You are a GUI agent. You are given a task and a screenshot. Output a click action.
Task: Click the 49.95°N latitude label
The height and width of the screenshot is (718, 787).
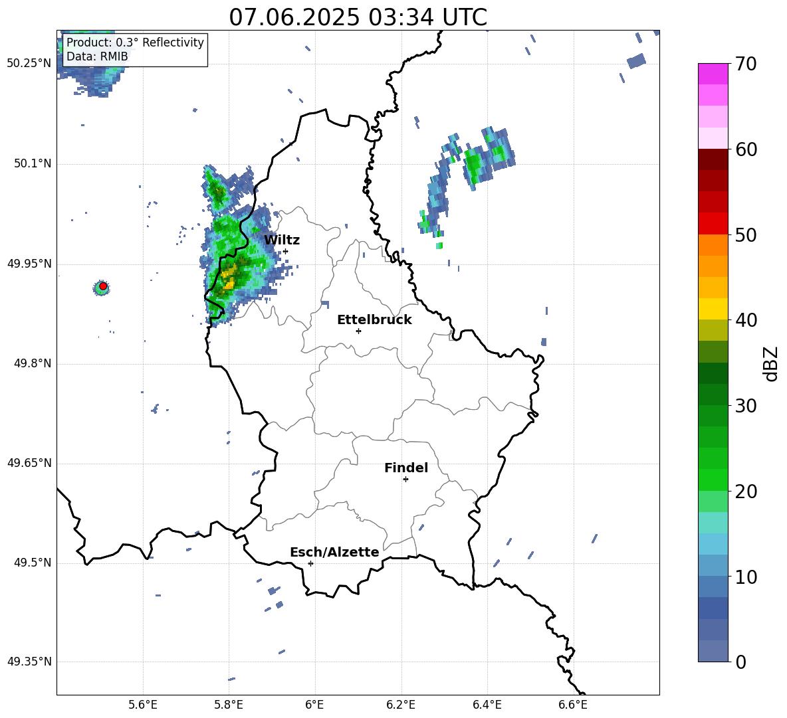(x=29, y=264)
